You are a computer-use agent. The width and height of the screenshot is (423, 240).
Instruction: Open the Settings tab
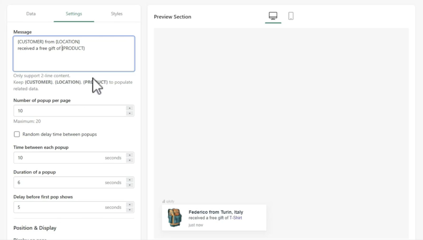tap(74, 14)
